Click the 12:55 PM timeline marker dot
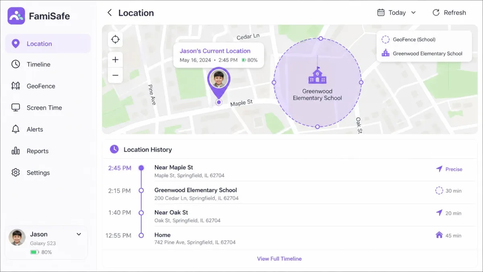The image size is (483, 272). coord(141,235)
